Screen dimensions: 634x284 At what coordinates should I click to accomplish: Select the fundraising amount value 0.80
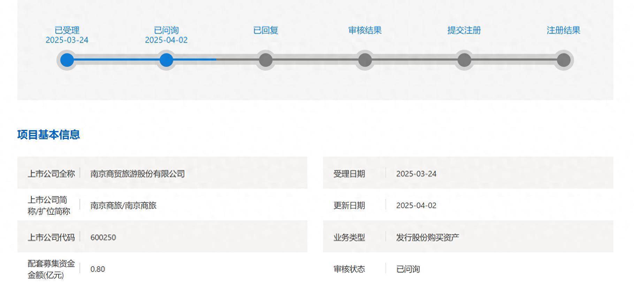pos(98,269)
